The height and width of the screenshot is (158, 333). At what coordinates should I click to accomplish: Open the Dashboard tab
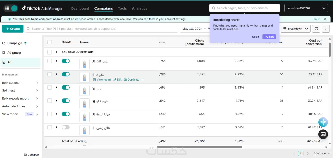tap(80, 8)
